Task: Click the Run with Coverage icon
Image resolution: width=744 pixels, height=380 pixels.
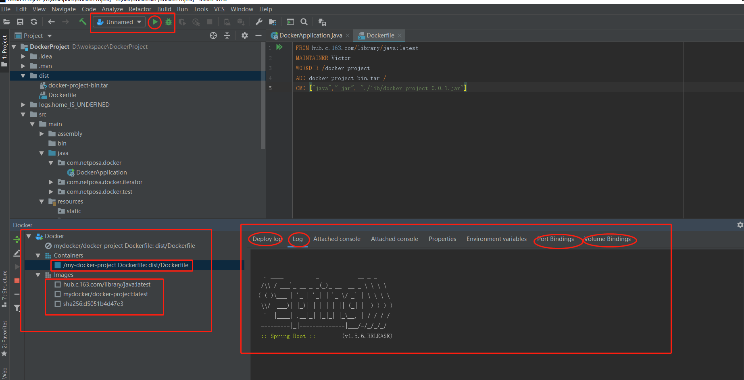Action: click(x=182, y=22)
